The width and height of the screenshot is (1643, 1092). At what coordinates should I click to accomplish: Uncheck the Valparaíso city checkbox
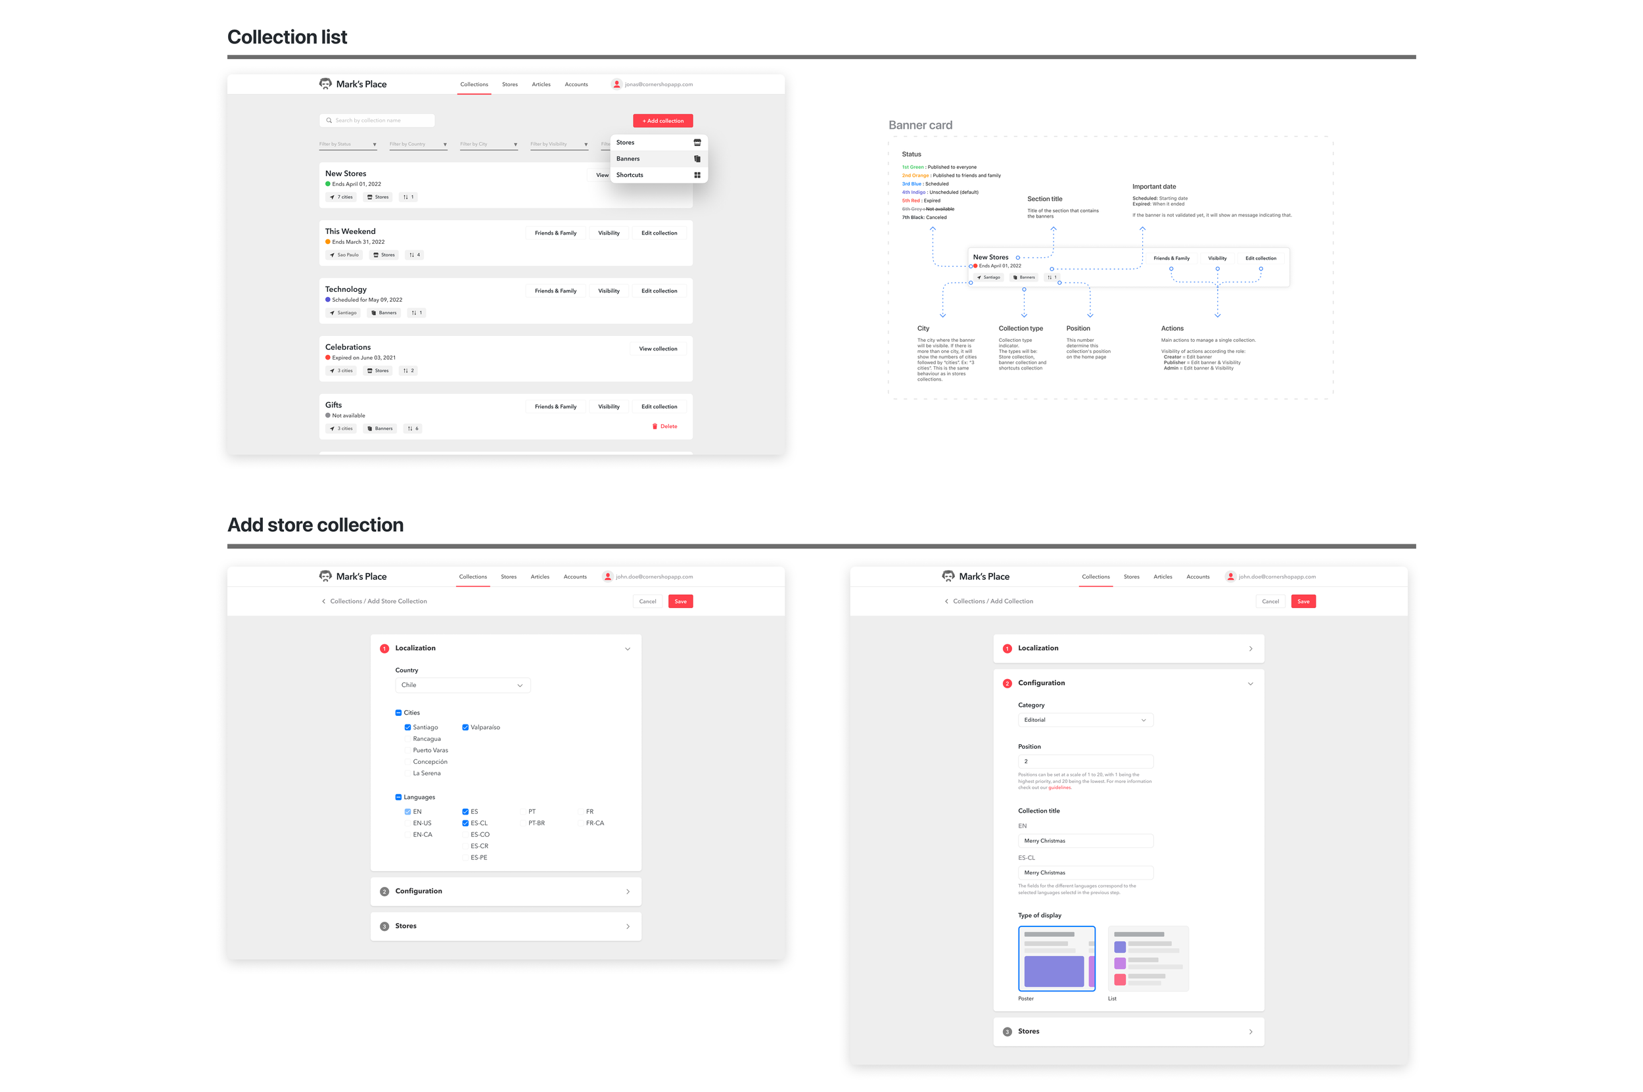pyautogui.click(x=465, y=727)
